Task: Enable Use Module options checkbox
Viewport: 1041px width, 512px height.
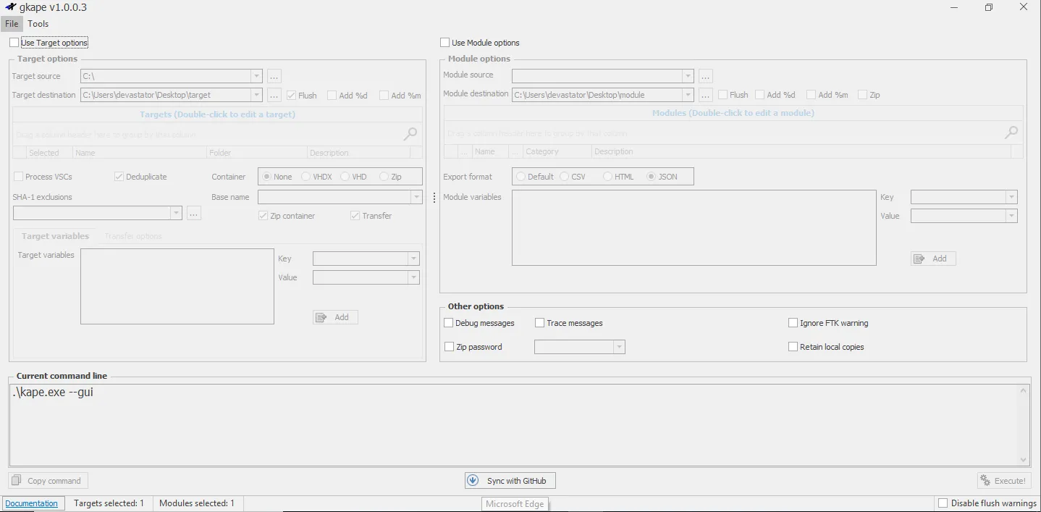Action: pyautogui.click(x=445, y=43)
